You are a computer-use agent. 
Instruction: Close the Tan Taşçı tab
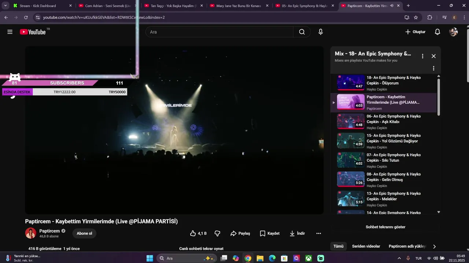202,6
